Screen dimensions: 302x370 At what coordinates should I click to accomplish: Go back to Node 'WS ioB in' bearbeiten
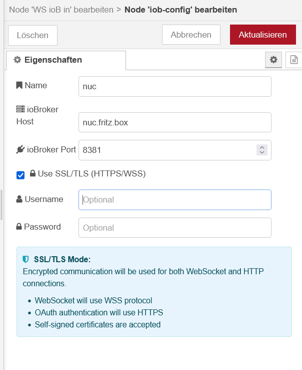coord(61,10)
